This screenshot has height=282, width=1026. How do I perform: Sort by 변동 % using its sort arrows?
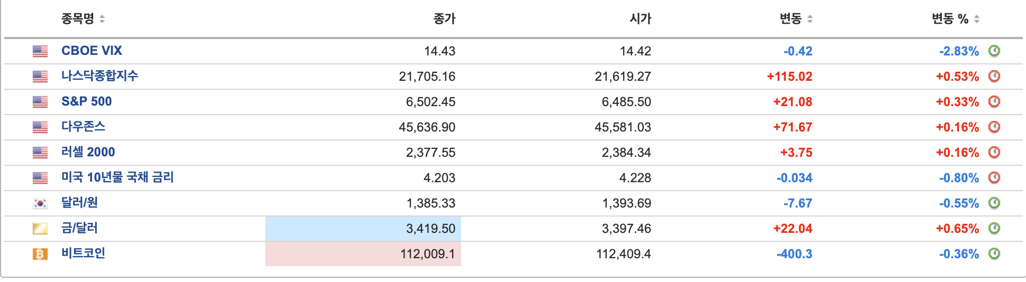977,19
